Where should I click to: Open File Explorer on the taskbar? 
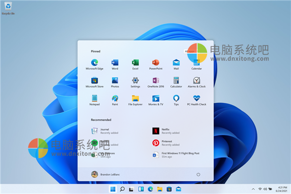[160, 189]
